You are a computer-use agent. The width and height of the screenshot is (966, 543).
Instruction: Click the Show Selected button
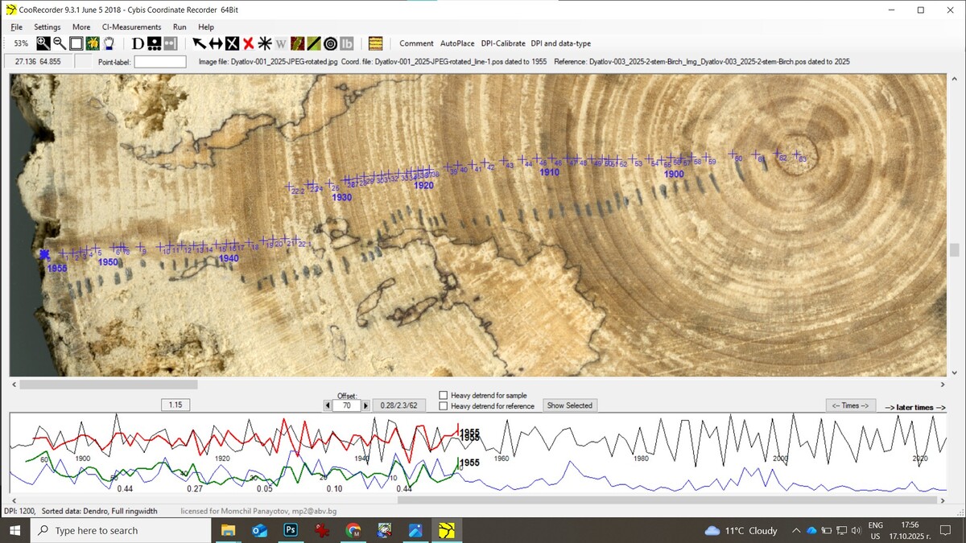[x=569, y=405]
